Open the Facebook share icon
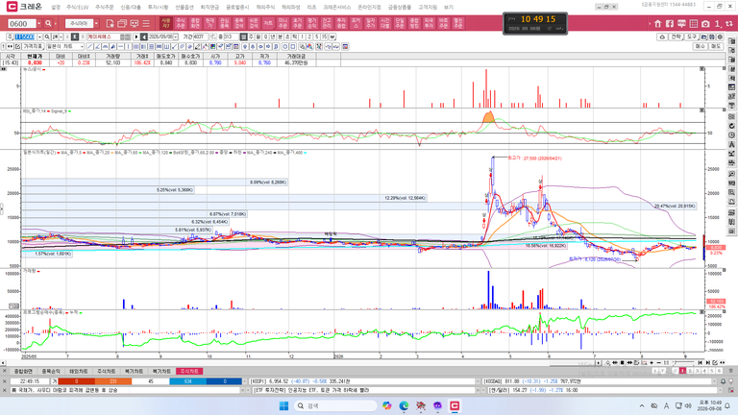738x415 pixels. (x=670, y=23)
